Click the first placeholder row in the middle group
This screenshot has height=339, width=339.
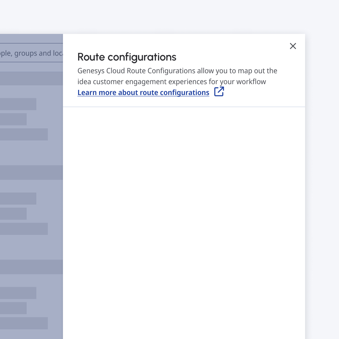coord(18,199)
